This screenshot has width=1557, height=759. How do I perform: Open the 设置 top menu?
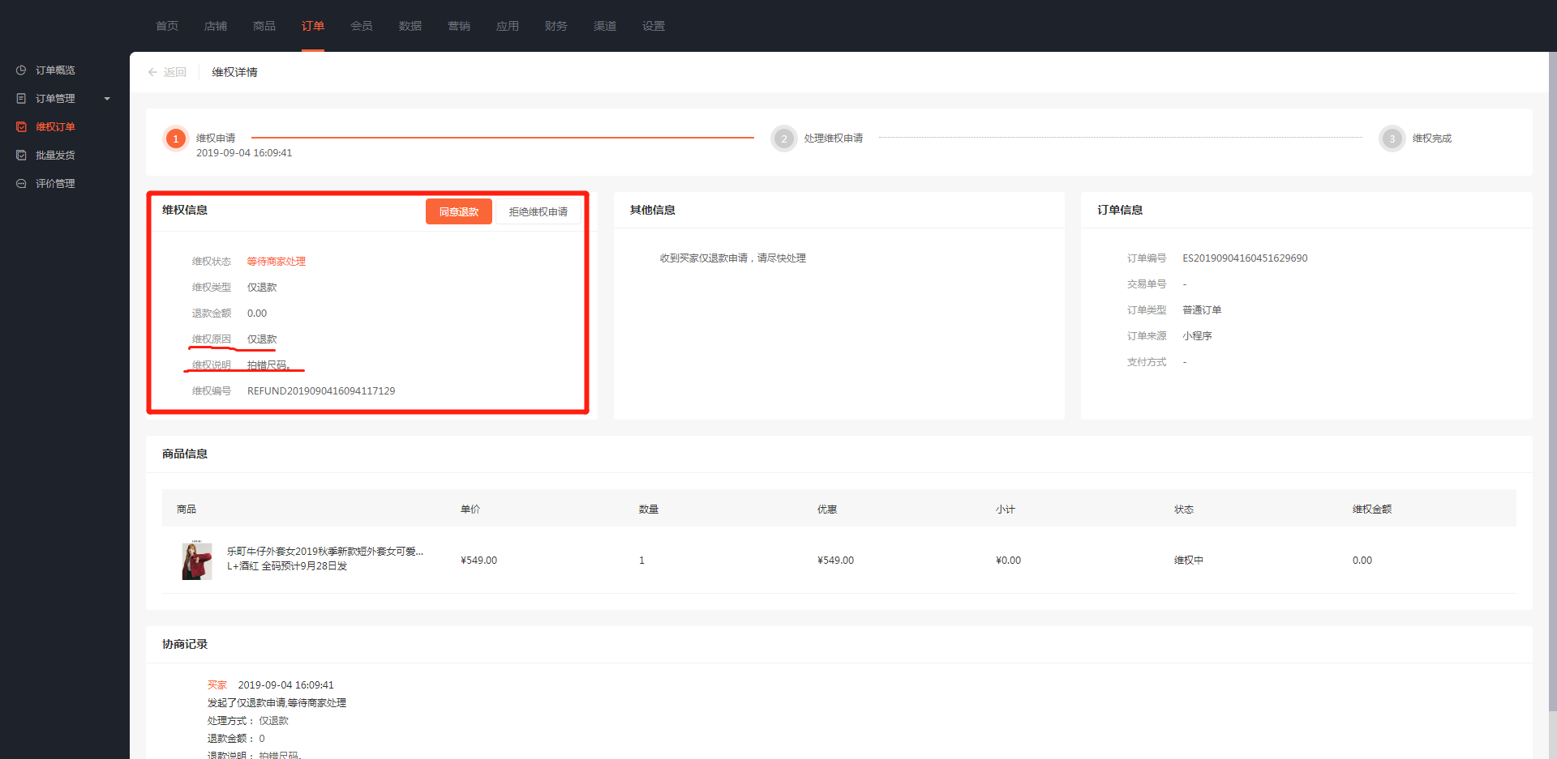click(x=654, y=26)
